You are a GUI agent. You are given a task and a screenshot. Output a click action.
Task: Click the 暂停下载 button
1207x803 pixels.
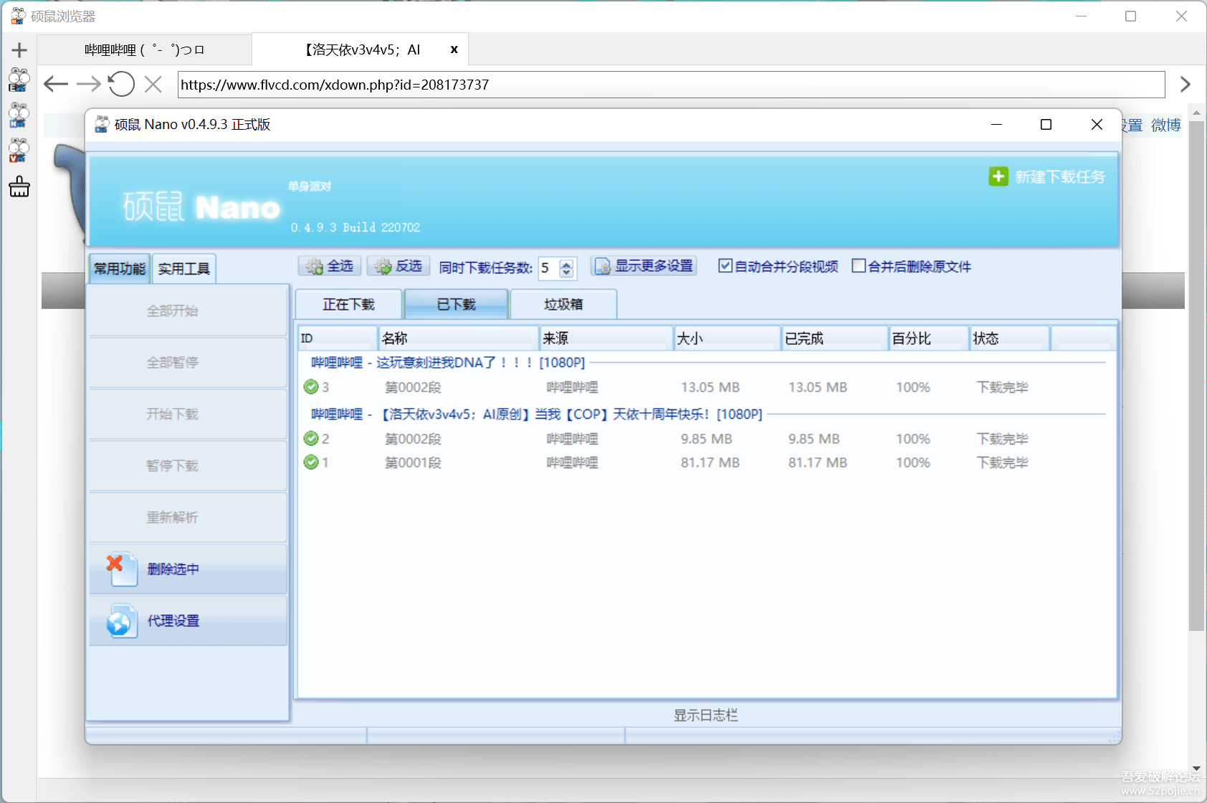tap(188, 465)
